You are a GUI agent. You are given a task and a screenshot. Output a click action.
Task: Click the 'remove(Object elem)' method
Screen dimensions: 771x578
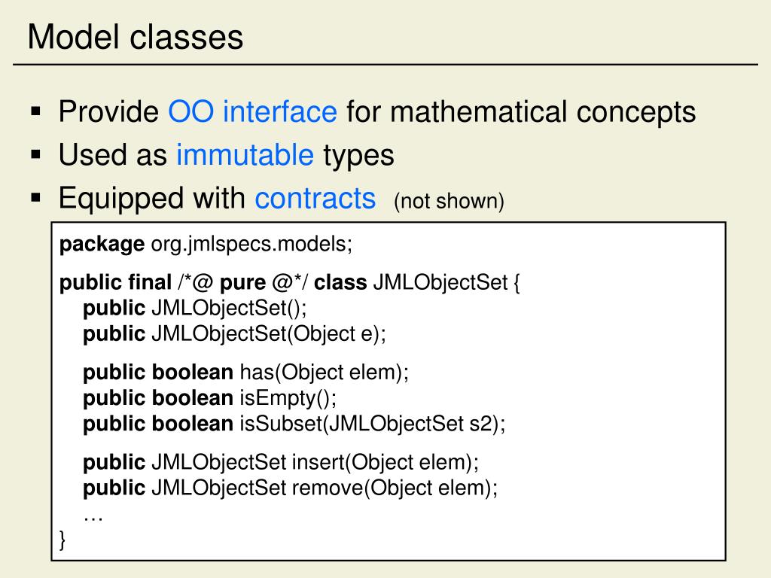(x=395, y=488)
